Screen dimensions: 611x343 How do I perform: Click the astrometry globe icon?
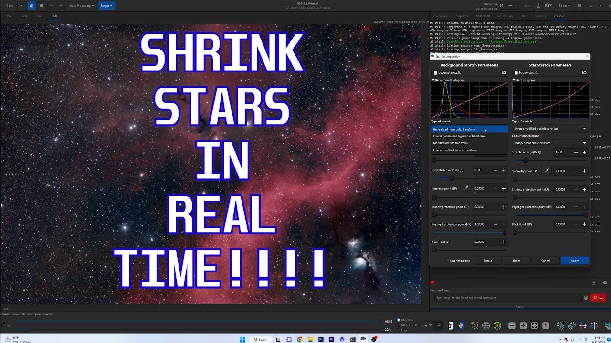486,326
